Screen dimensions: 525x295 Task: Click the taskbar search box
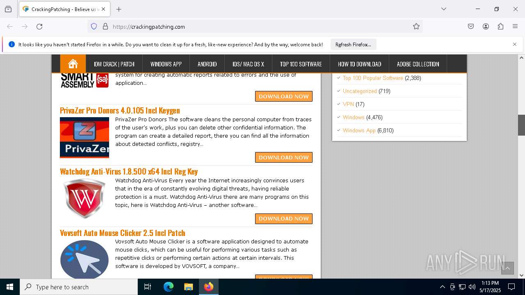point(79,287)
